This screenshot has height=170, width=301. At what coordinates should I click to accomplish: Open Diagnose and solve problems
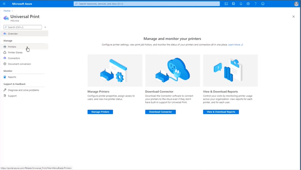(x=24, y=90)
